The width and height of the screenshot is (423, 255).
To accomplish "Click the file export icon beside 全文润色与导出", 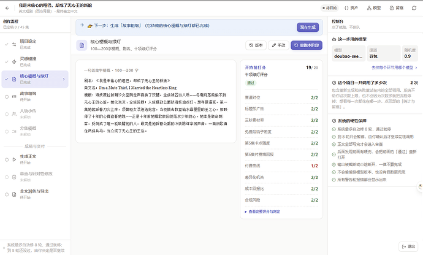I will point(14,194).
